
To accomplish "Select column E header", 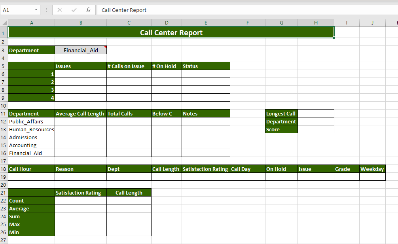I will click(x=206, y=23).
